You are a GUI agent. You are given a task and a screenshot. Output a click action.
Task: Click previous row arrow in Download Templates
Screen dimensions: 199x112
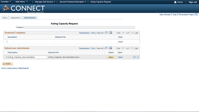(x=123, y=33)
